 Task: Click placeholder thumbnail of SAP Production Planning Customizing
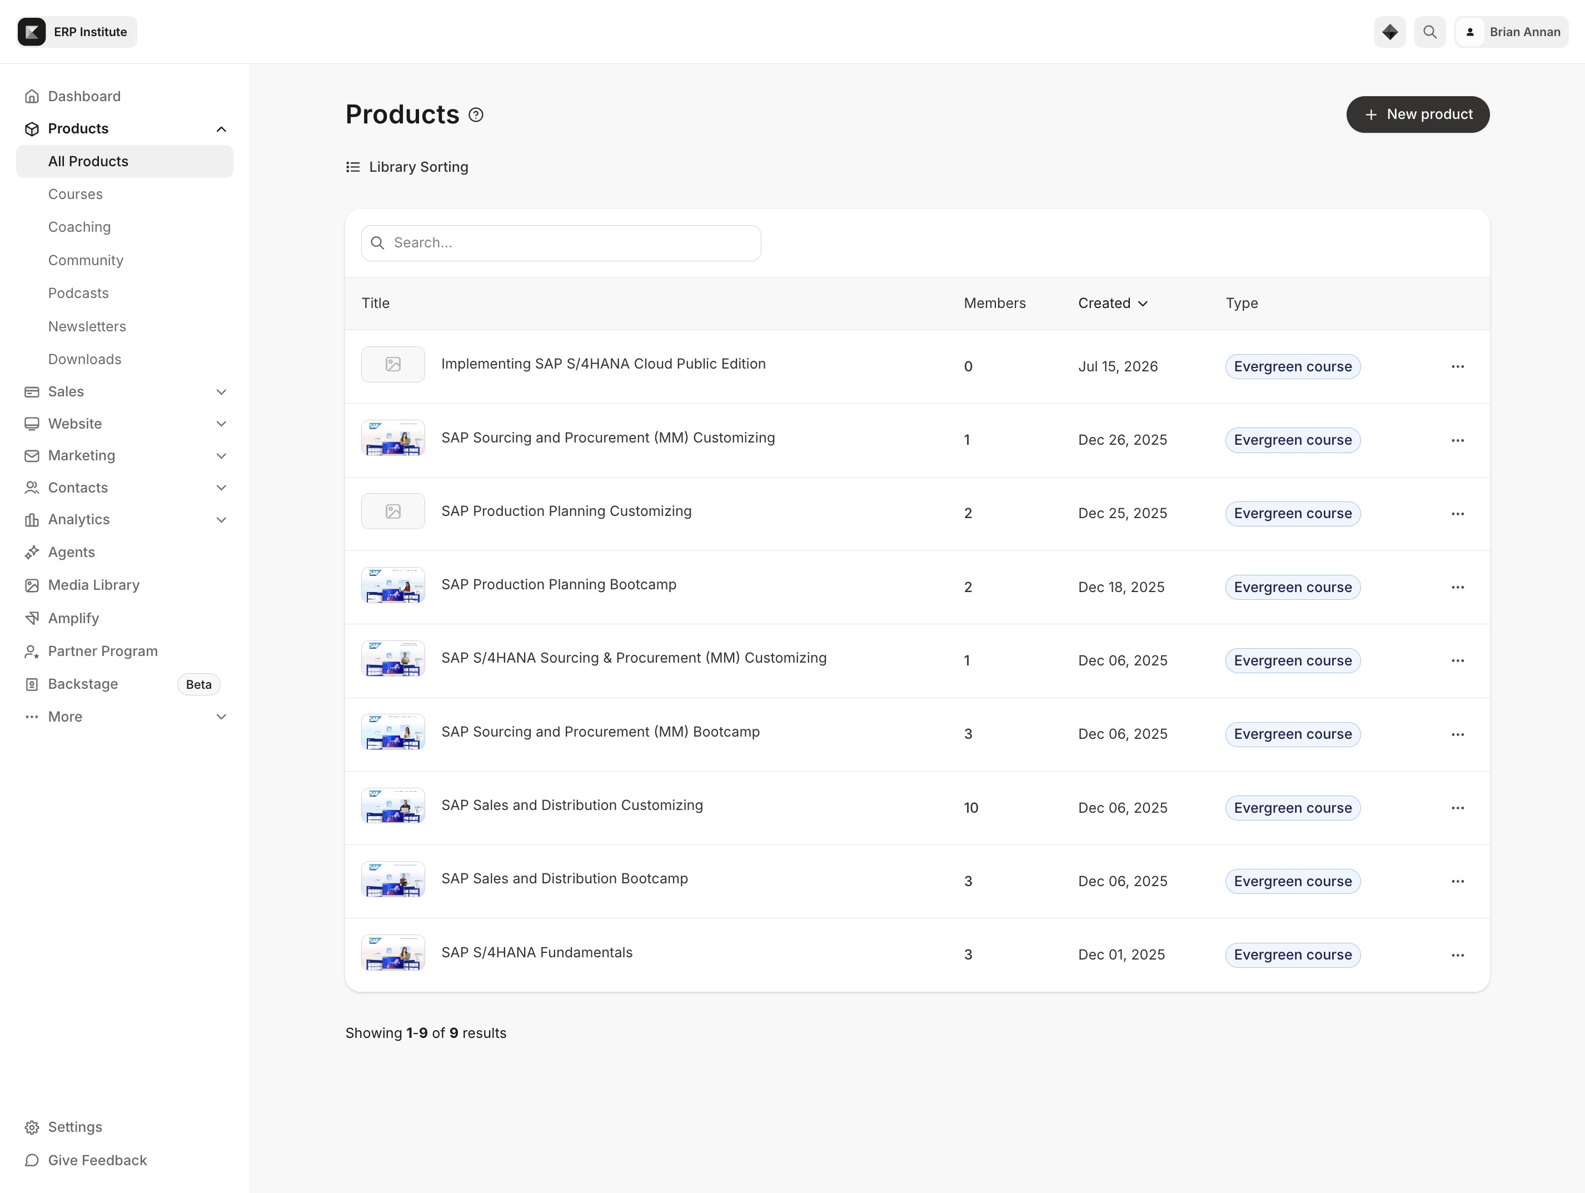(393, 511)
